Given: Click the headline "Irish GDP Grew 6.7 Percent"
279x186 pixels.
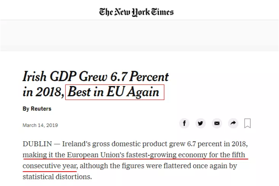Looking at the screenshot, I should click(x=96, y=77).
